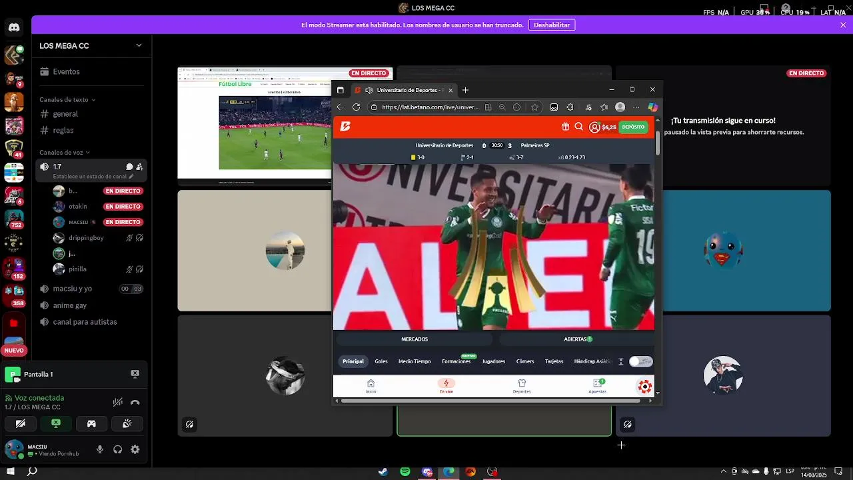Screen dimensions: 853x480
Task: Invite people to voice channel 1.7
Action: point(139,167)
